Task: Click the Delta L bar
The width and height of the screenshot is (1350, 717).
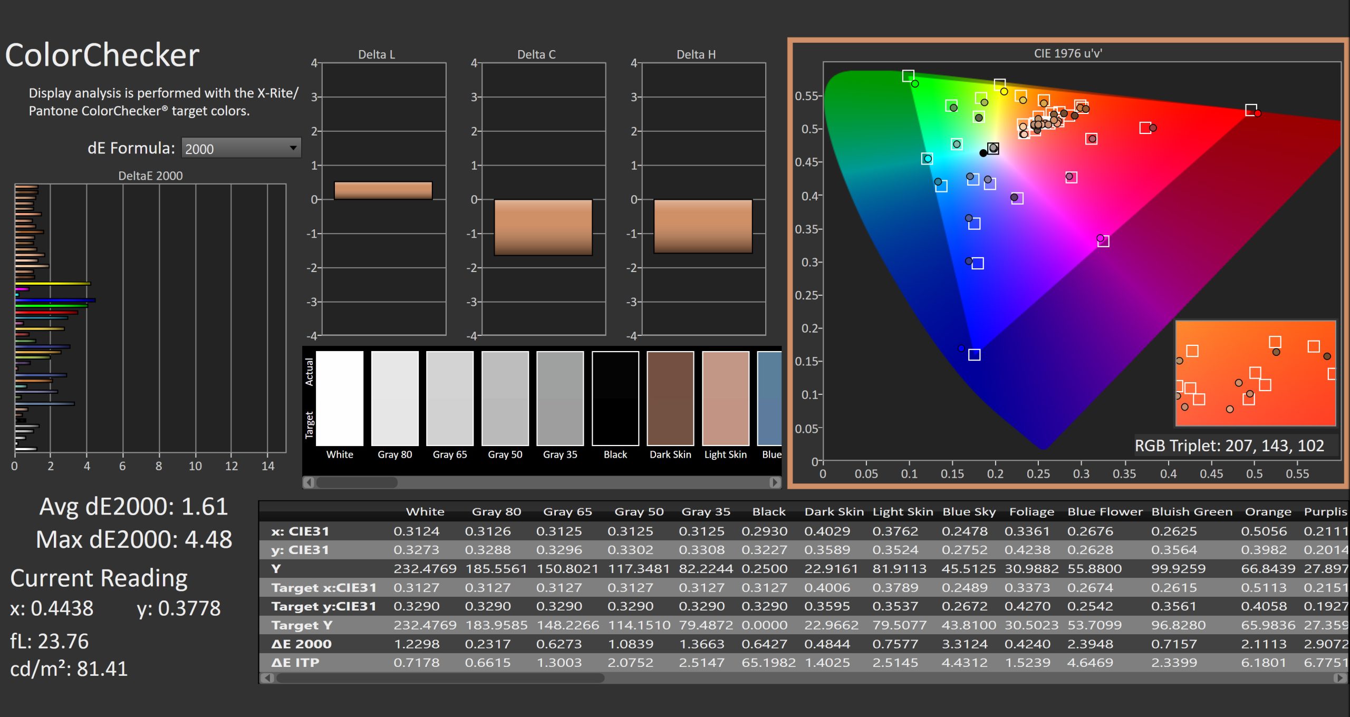Action: [x=383, y=190]
